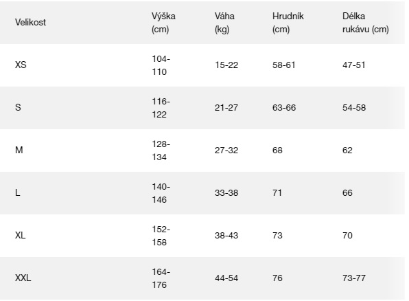Screen dimensions: 409x301
Task: Click weight value 38-43 in XL row
Action: [x=226, y=236]
